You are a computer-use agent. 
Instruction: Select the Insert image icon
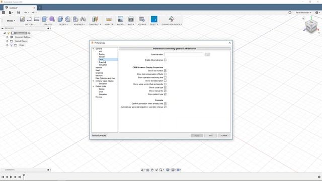coord(121,19)
